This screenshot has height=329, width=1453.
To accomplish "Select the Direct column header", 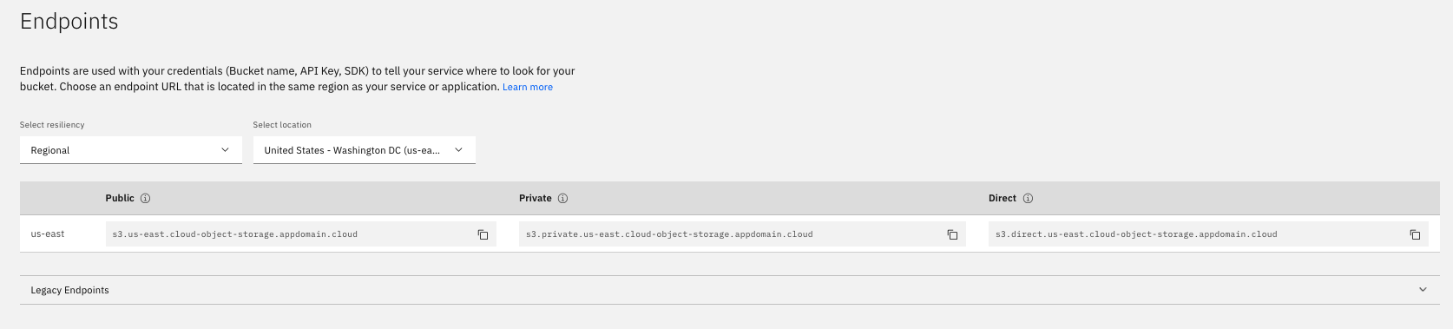I will [1003, 199].
